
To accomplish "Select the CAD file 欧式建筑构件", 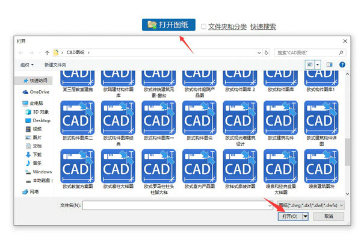I will 280,120.
